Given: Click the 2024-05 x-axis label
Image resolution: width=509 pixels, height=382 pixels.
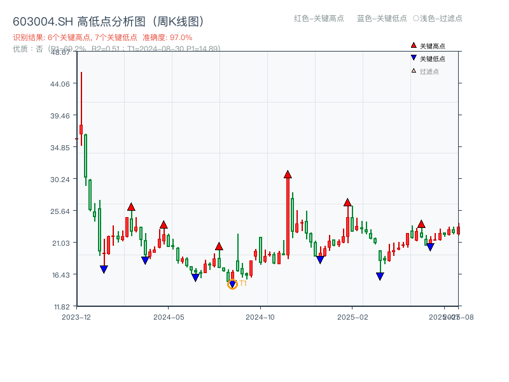Looking at the screenshot, I should (x=169, y=317).
